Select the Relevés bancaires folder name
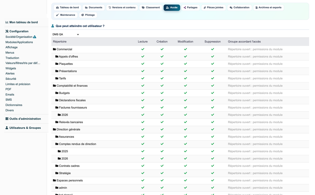The image size is (315, 195). 71,122
